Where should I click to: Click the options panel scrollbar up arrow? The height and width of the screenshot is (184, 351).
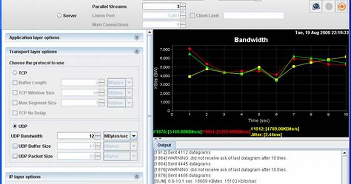click(x=150, y=33)
